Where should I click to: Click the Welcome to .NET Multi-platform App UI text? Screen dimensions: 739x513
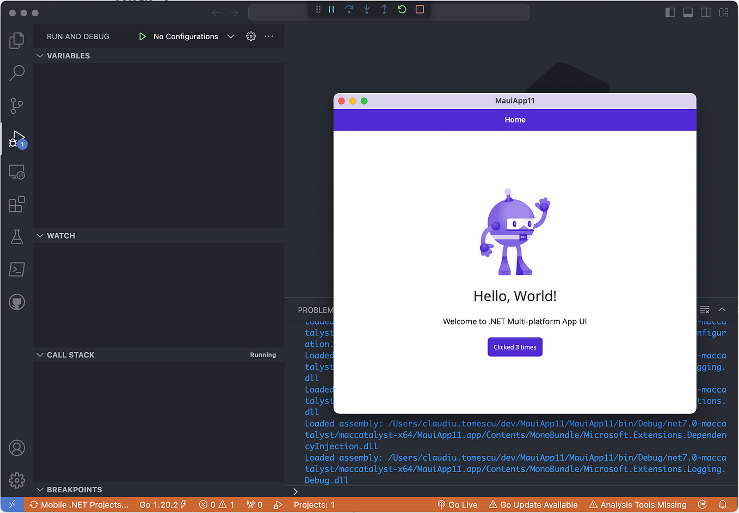[515, 321]
